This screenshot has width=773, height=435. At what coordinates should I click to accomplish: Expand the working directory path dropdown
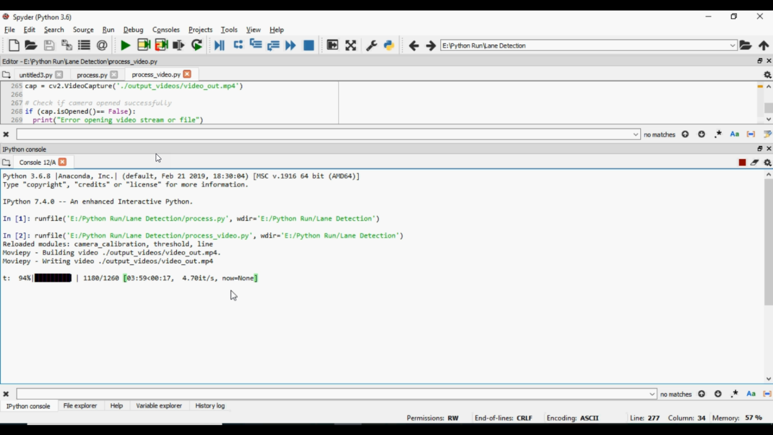coord(732,45)
